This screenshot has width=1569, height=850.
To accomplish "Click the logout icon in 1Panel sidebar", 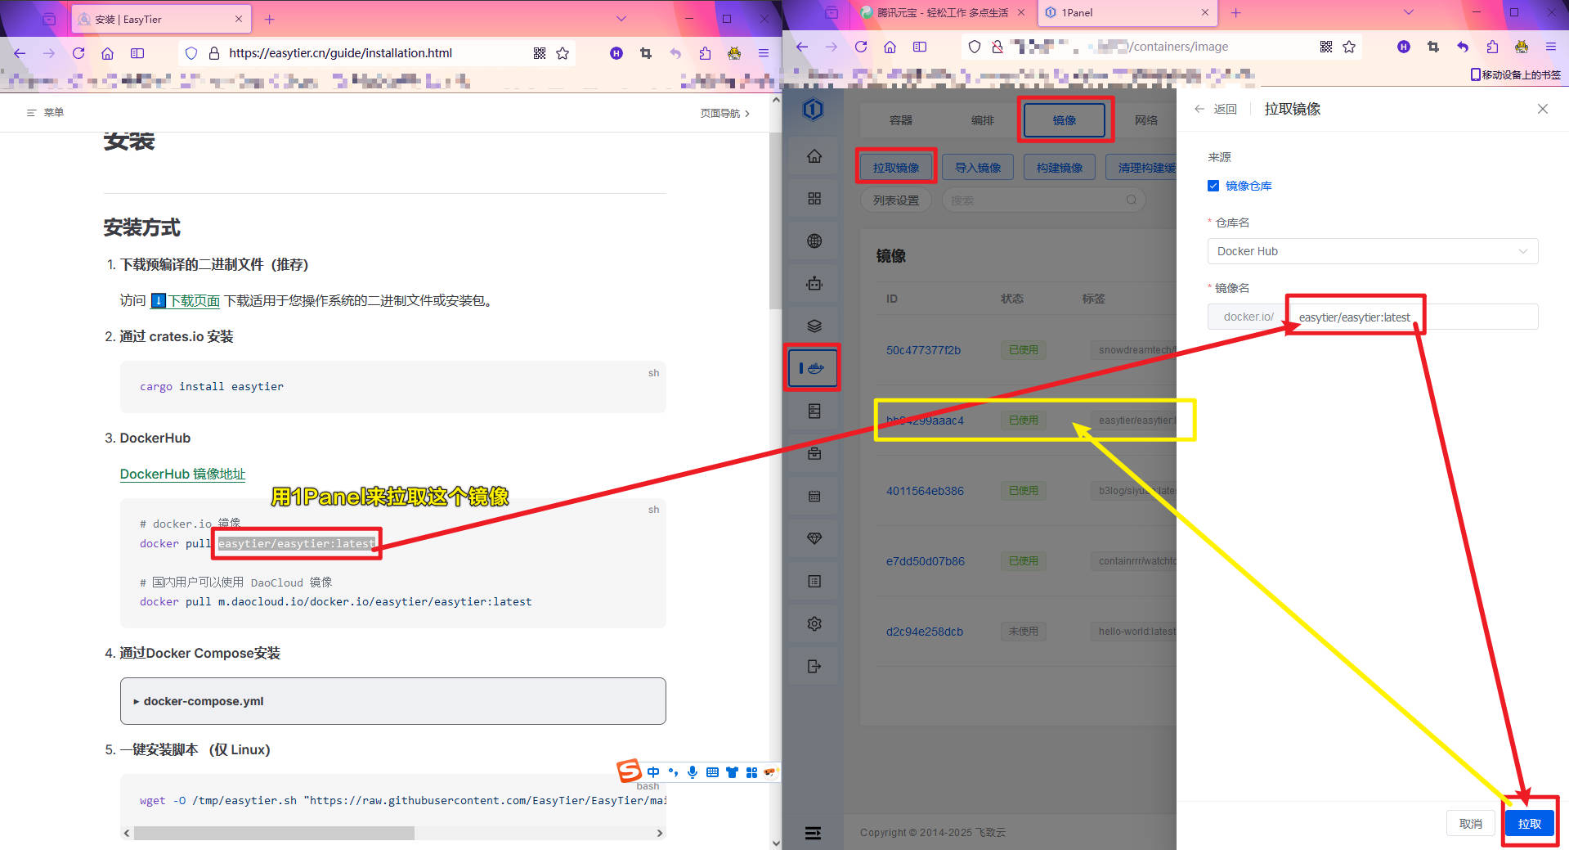I will point(814,666).
